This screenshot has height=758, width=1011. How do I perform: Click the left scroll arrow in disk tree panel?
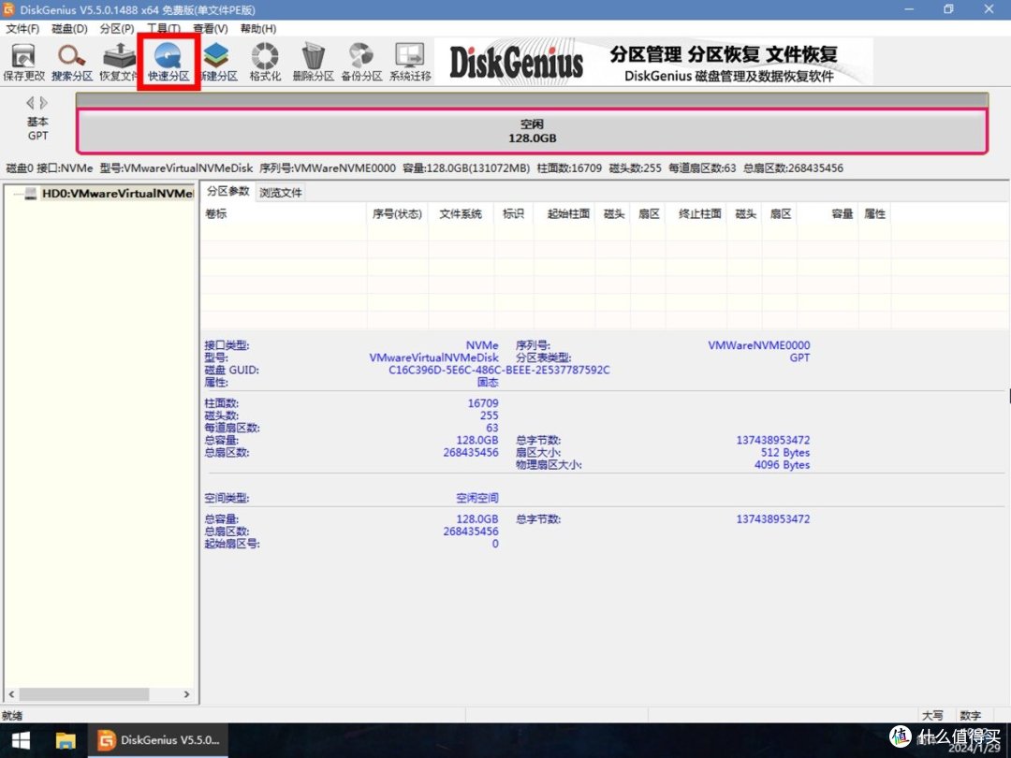[x=11, y=694]
